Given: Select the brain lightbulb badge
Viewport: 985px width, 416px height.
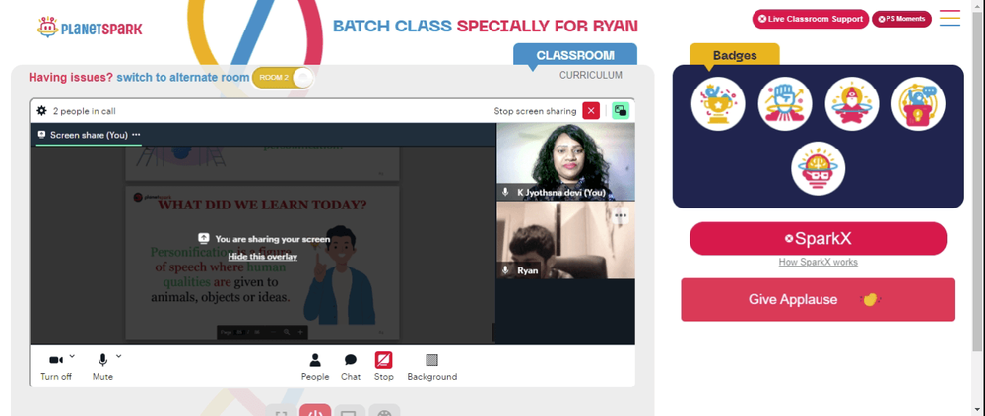Looking at the screenshot, I should tap(818, 168).
